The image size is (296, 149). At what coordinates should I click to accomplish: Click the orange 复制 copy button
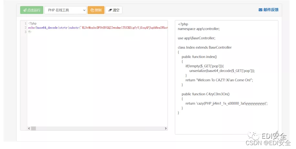(96, 10)
